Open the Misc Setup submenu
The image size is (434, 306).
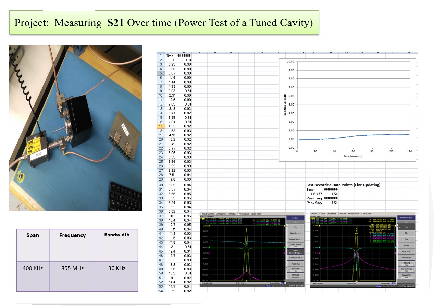pyautogui.click(x=295, y=264)
